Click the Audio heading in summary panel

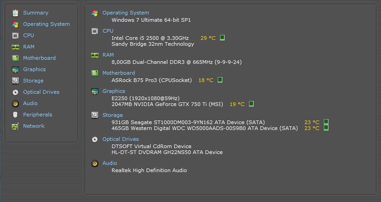click(110, 163)
